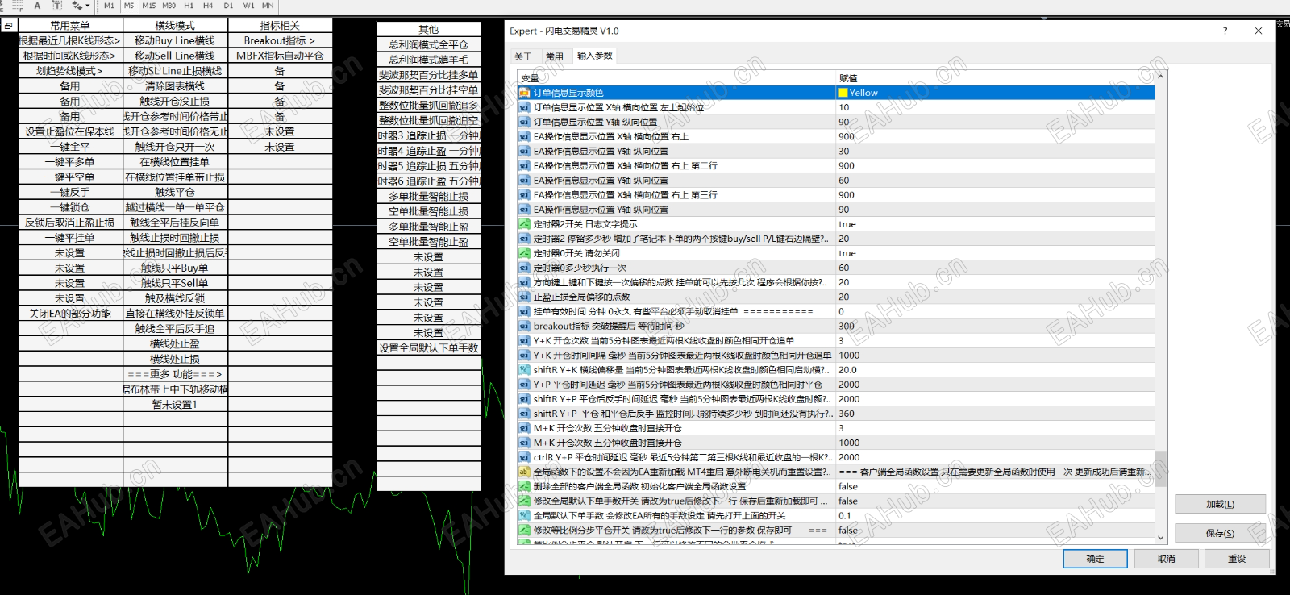Click the 清除图表横线 panel button
This screenshot has height=595, width=1290.
tap(175, 86)
